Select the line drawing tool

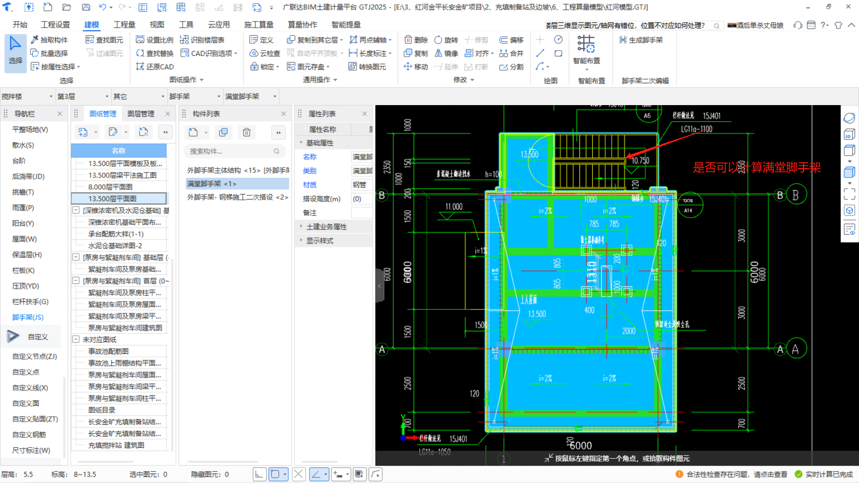coord(540,53)
